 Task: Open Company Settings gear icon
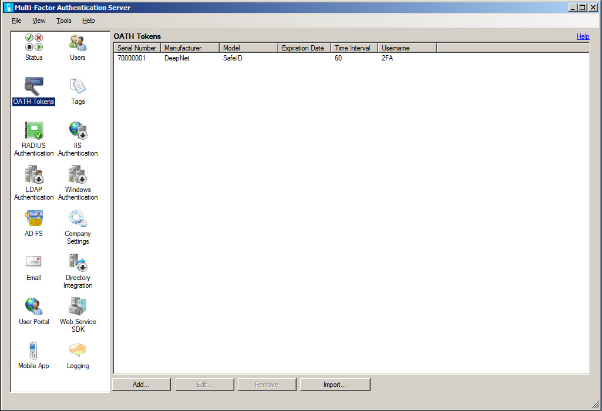coord(78,218)
